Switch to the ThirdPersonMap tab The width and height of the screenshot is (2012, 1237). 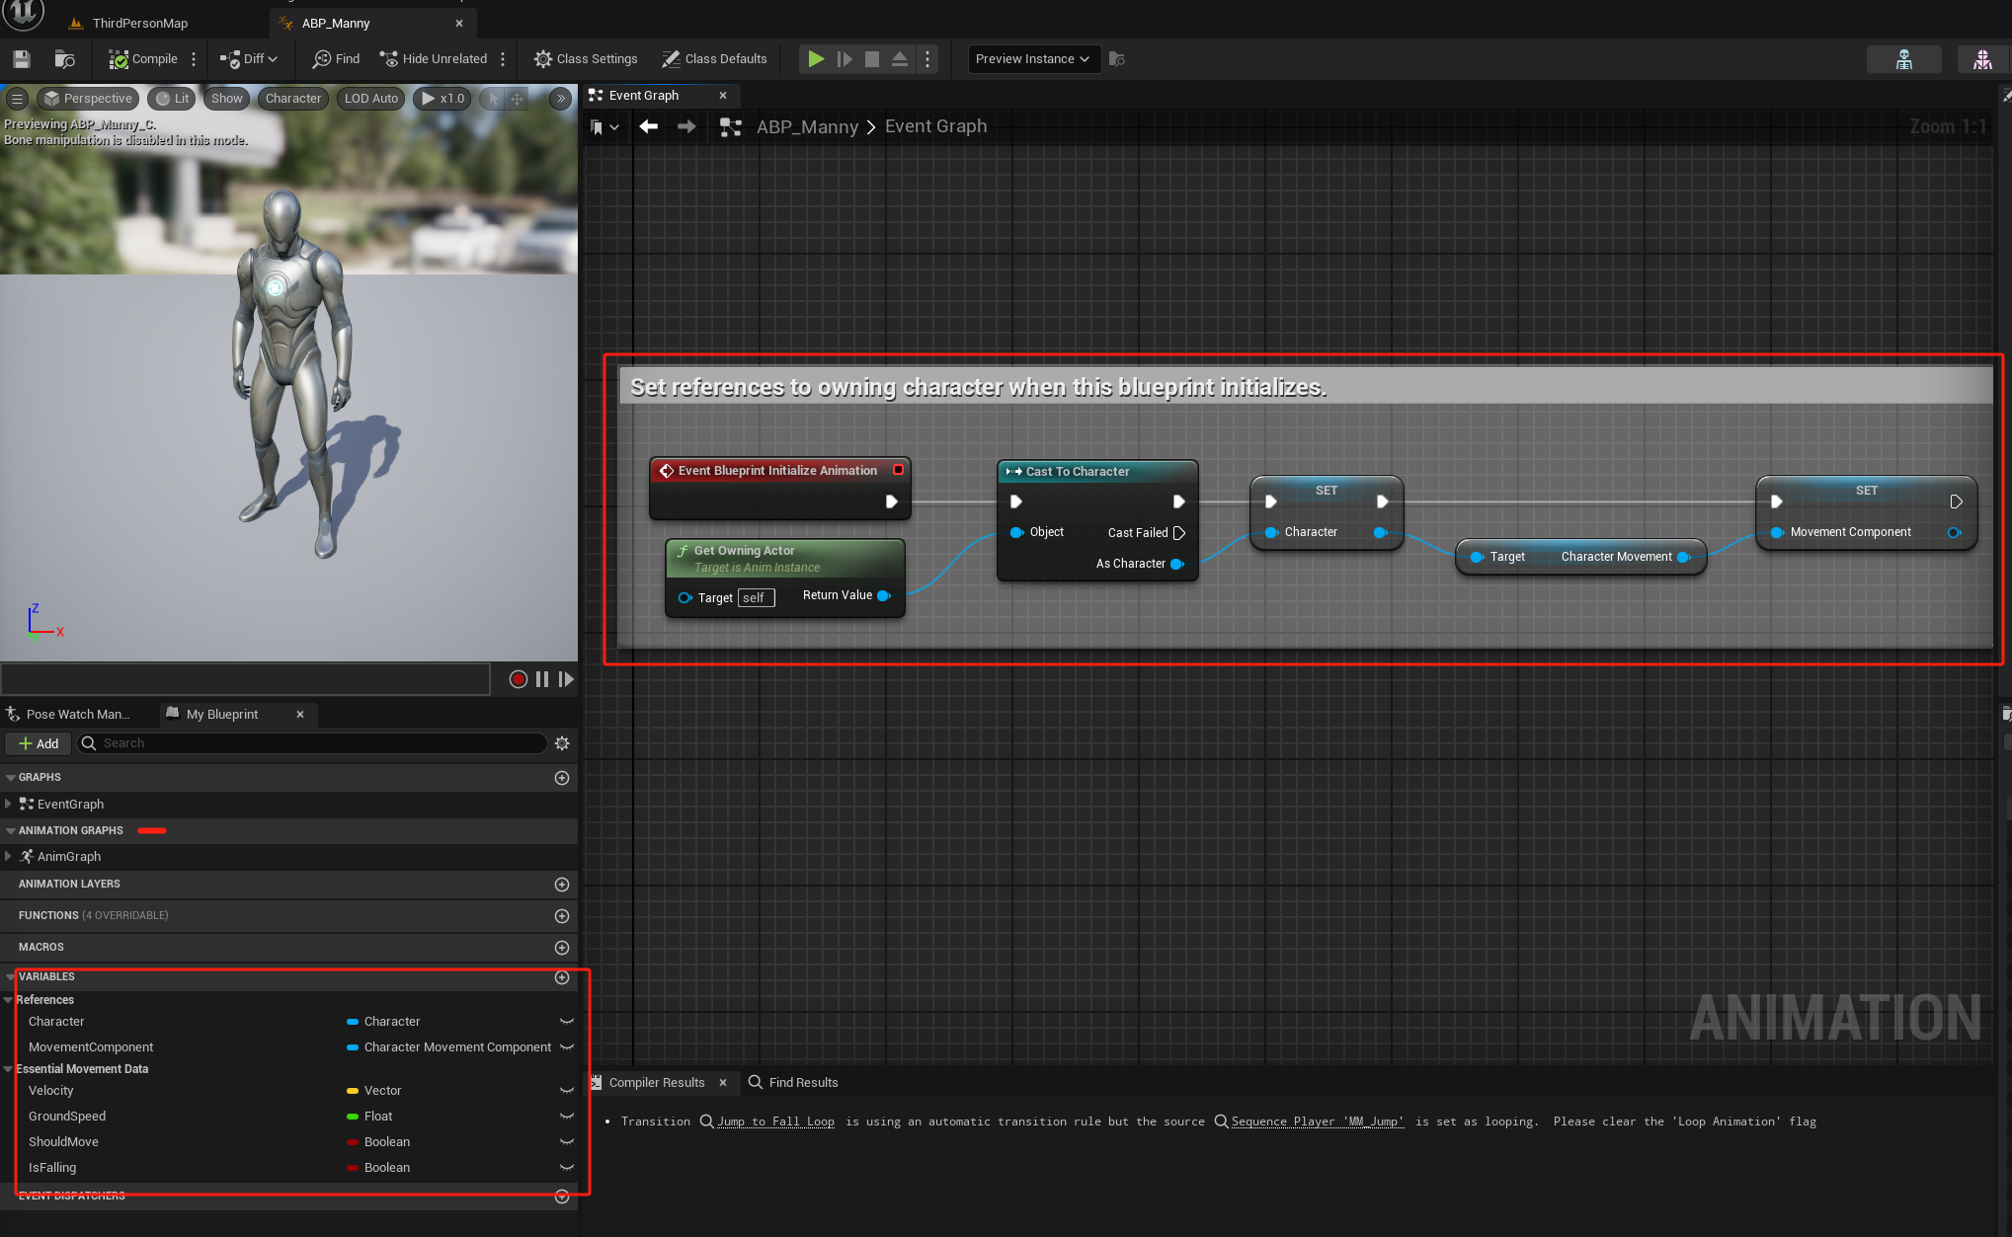[x=139, y=23]
